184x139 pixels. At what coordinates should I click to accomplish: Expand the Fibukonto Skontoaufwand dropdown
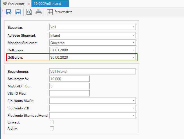[x=134, y=115]
